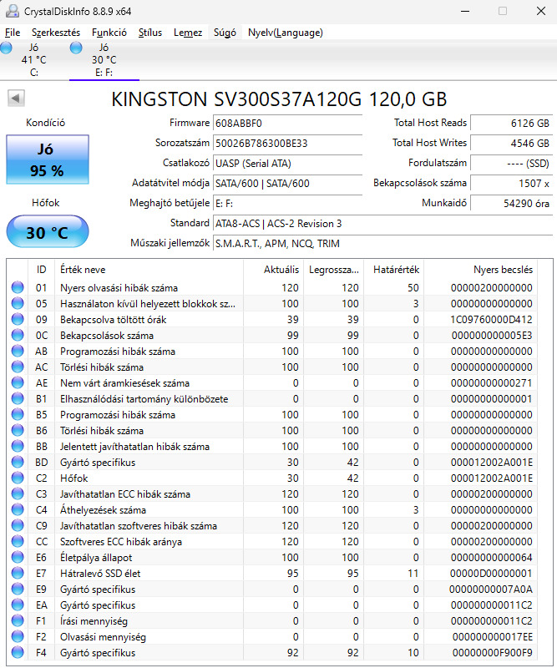Click status orb for ID BB row

point(18,446)
